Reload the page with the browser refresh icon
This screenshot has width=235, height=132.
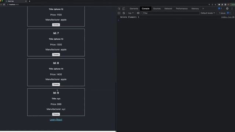click(x=4, y=5)
